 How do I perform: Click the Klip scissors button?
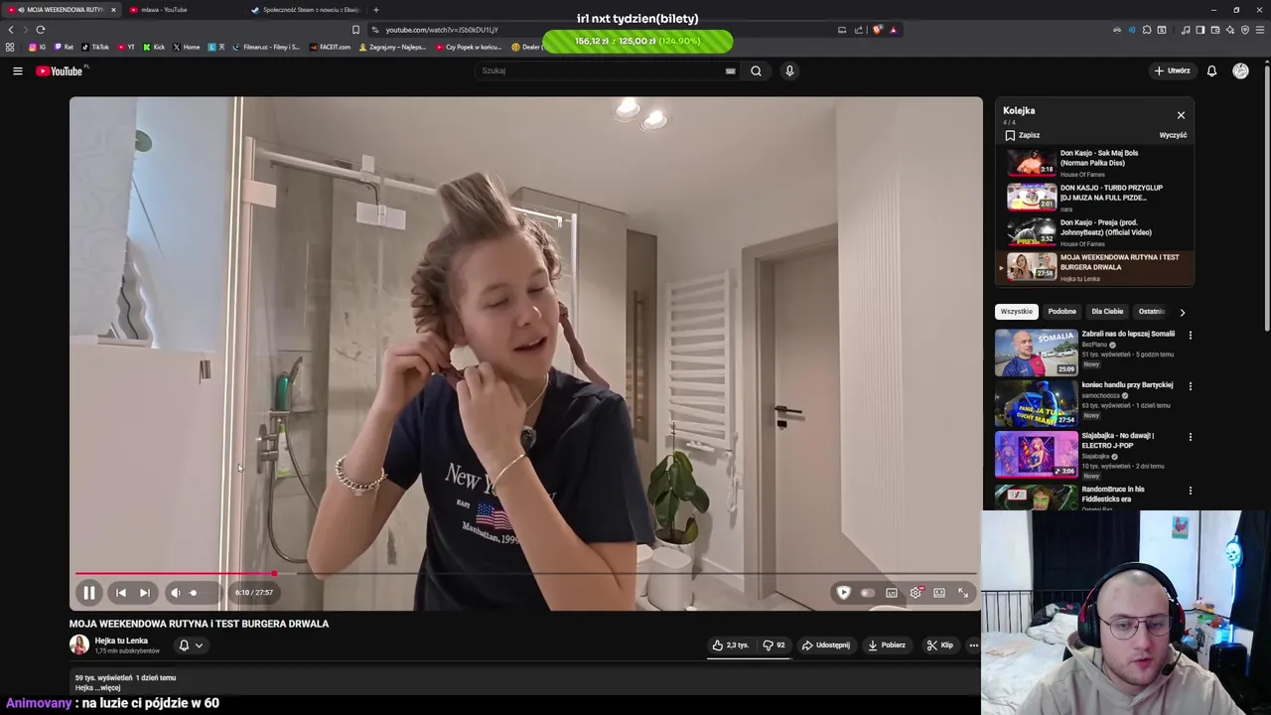(939, 645)
